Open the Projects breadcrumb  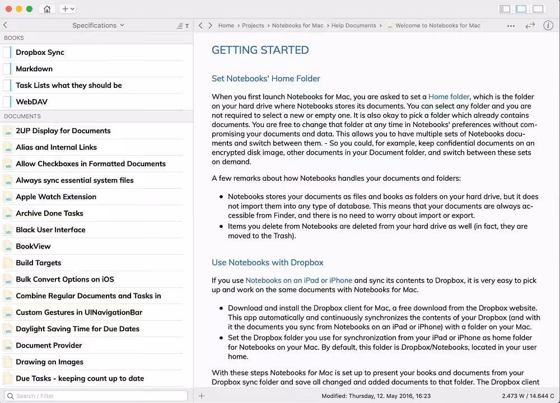[x=253, y=26]
